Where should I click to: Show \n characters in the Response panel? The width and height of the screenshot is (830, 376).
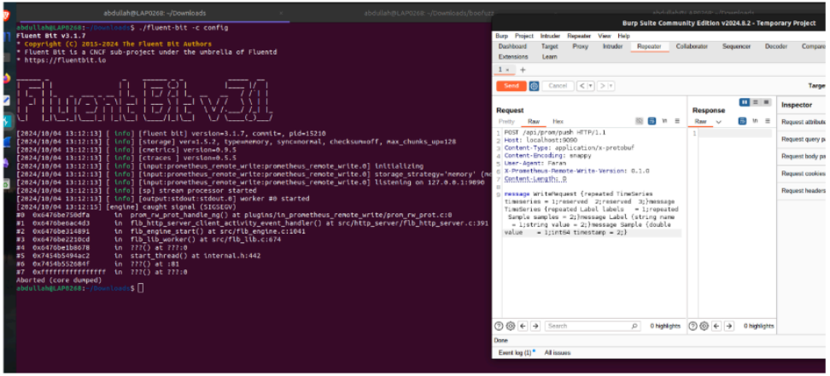755,121
